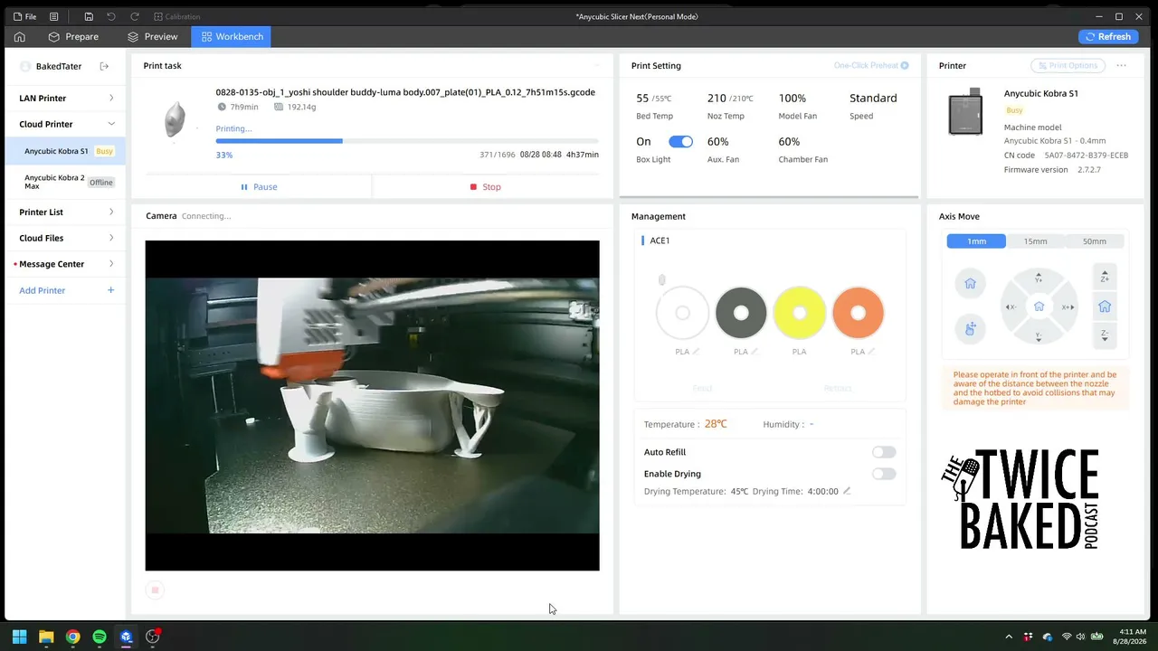Home the XY axes with center home icon
This screenshot has height=651, width=1158.
pyautogui.click(x=1039, y=307)
